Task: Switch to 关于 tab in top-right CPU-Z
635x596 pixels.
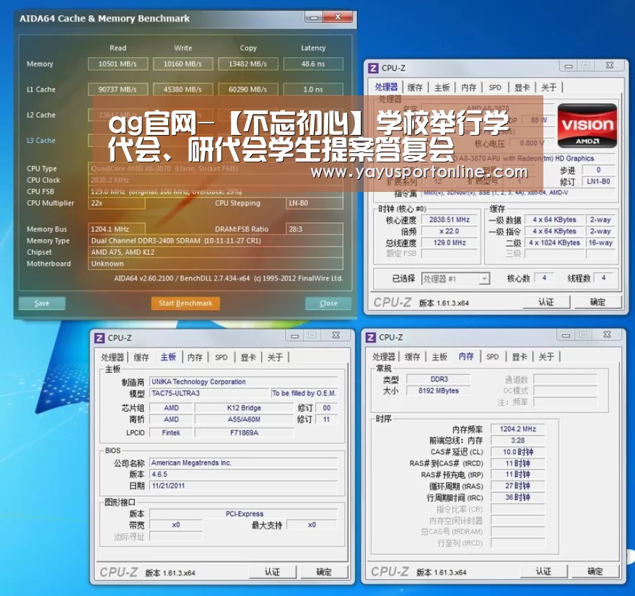Action: click(548, 87)
